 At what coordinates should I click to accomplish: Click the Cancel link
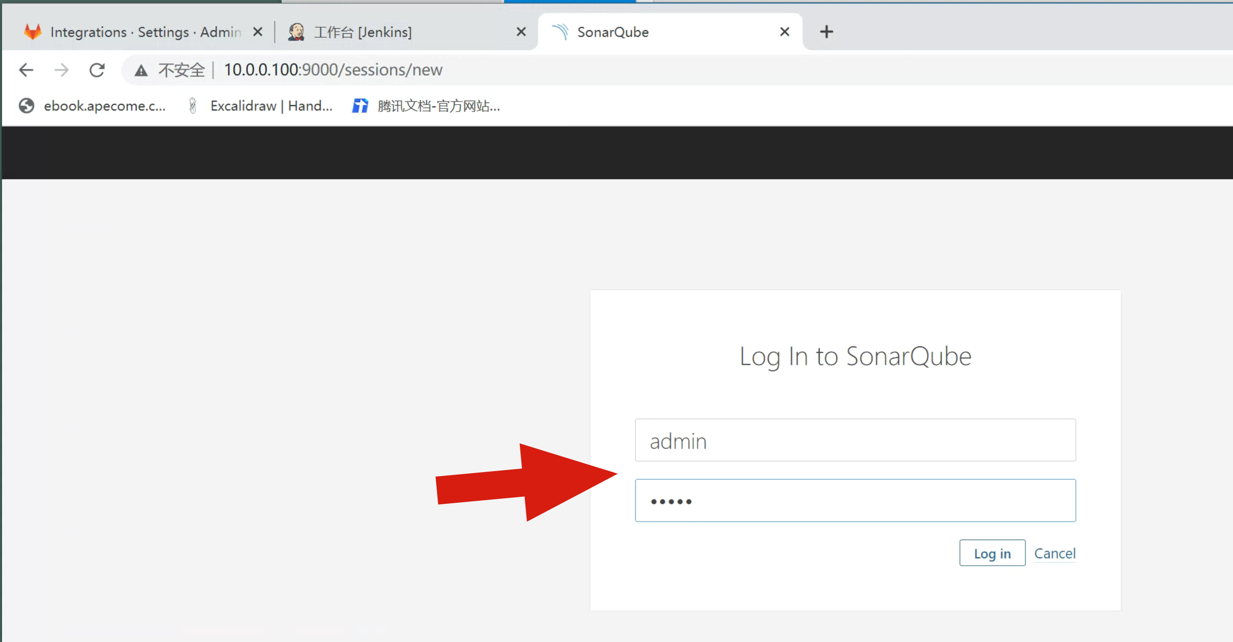click(x=1055, y=553)
